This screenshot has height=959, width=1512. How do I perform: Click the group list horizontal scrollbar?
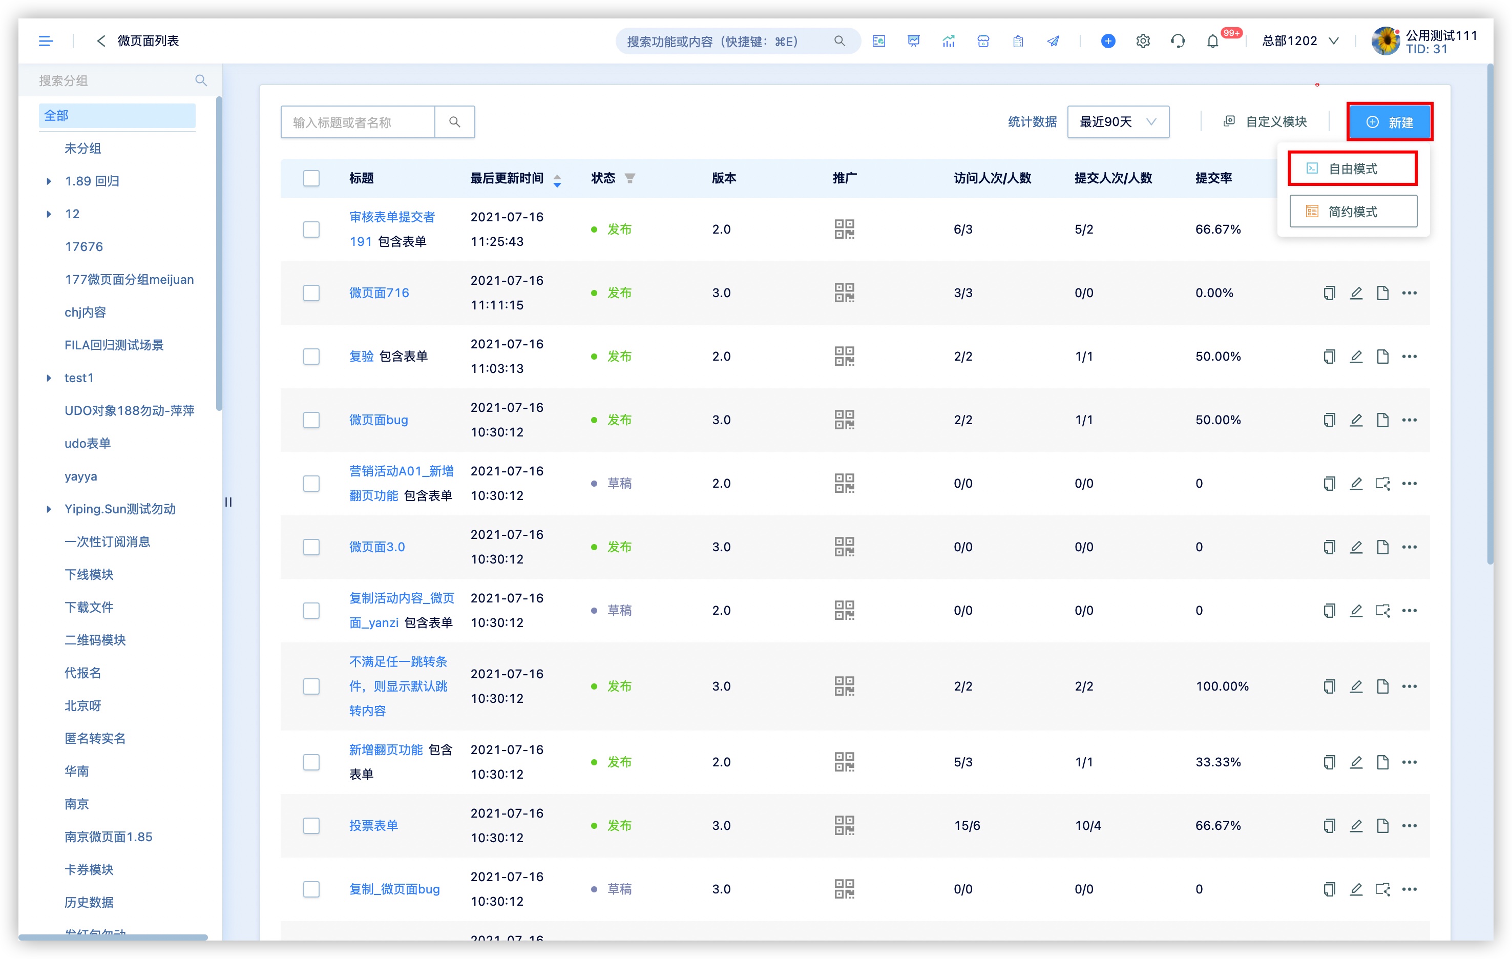tap(113, 937)
